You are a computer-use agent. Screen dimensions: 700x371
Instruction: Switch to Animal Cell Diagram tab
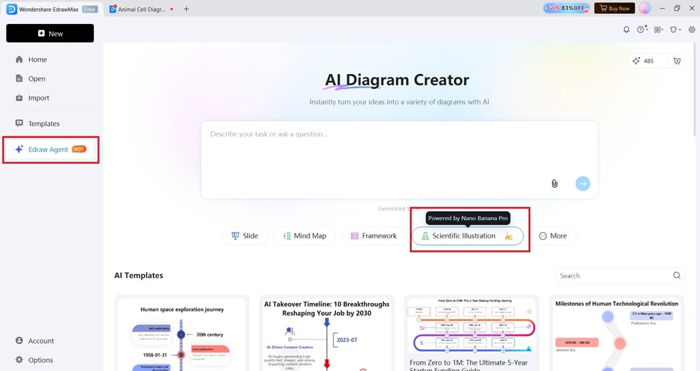pyautogui.click(x=141, y=9)
